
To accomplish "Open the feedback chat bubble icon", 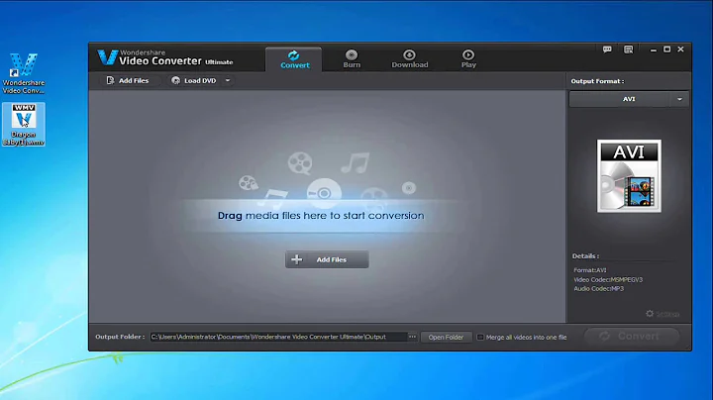I will pos(607,50).
